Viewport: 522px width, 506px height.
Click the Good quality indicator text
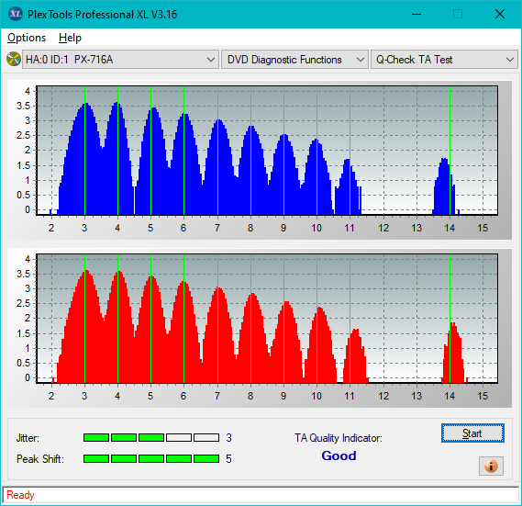point(339,455)
